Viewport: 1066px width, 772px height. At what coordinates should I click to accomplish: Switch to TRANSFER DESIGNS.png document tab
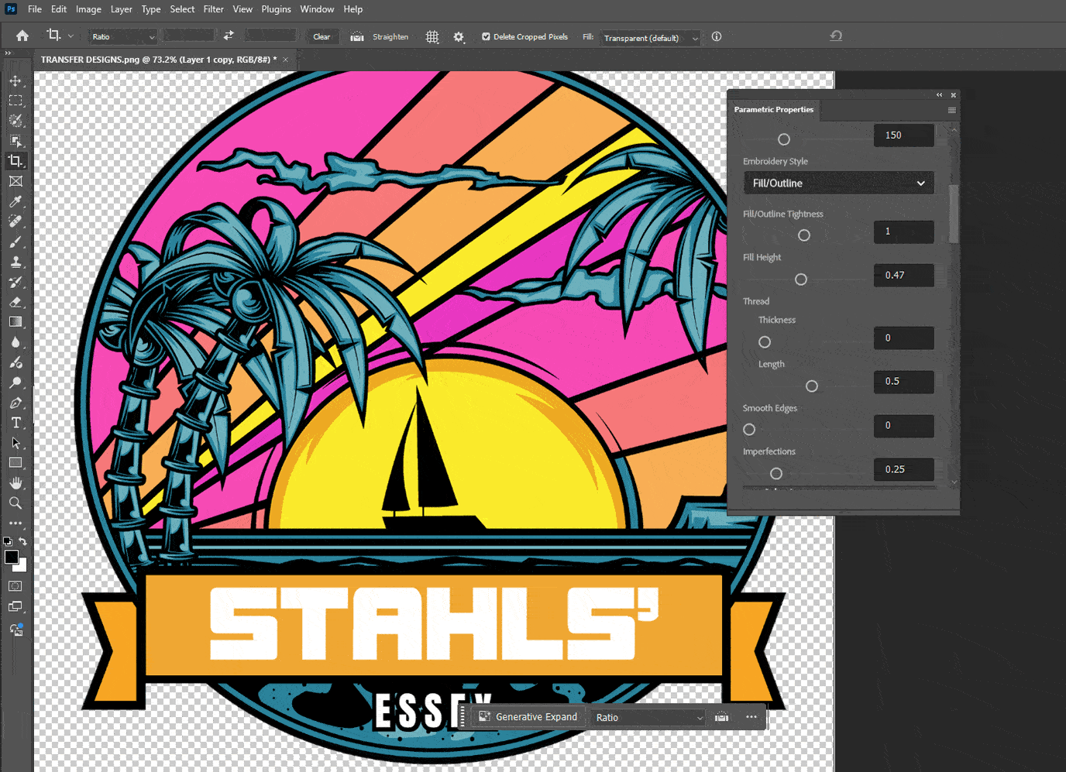pyautogui.click(x=159, y=60)
